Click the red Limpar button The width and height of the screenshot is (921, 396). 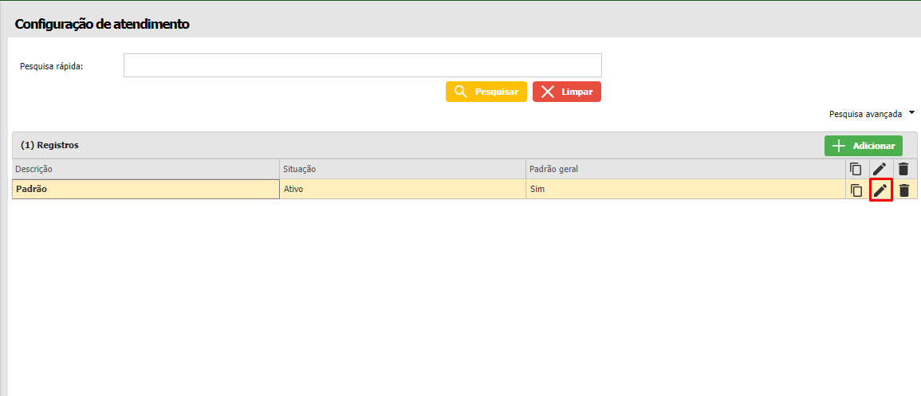567,92
